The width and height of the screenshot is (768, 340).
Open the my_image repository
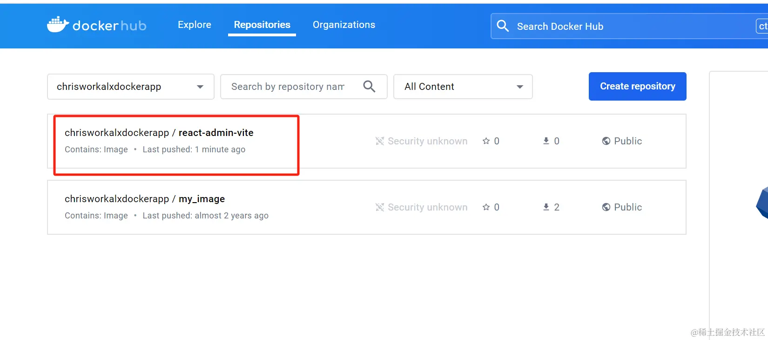click(202, 199)
